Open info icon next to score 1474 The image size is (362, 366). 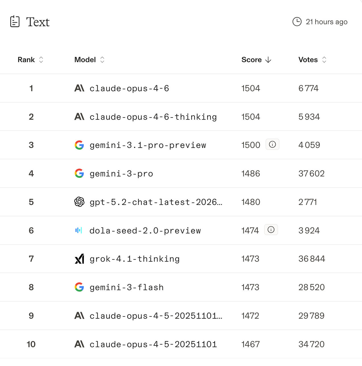(x=271, y=230)
